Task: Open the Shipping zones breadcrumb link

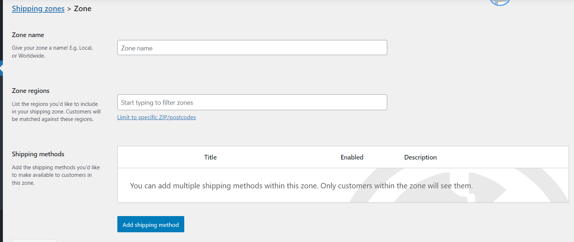Action: pos(38,9)
